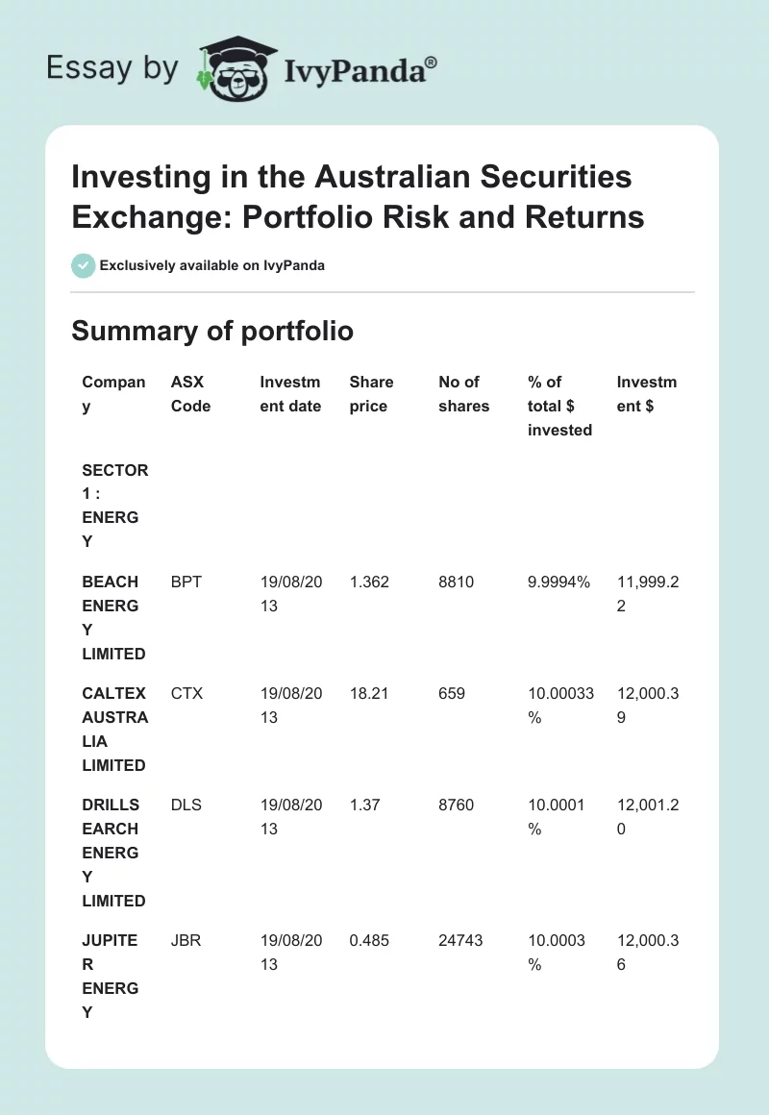The width and height of the screenshot is (769, 1115).
Task: Click the BEACH ENERGY LIMITED company cell
Action: [113, 617]
